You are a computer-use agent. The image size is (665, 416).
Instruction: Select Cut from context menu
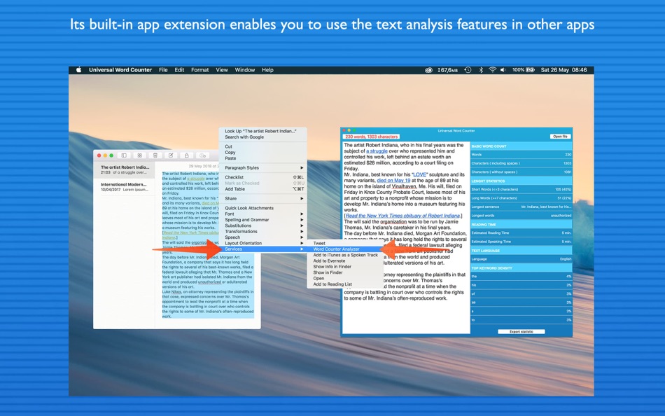(263, 146)
